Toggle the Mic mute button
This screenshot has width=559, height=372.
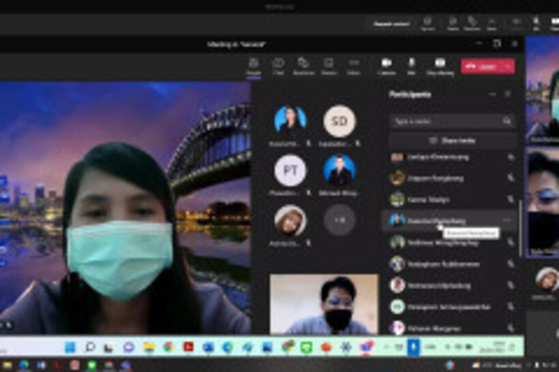coord(412,65)
